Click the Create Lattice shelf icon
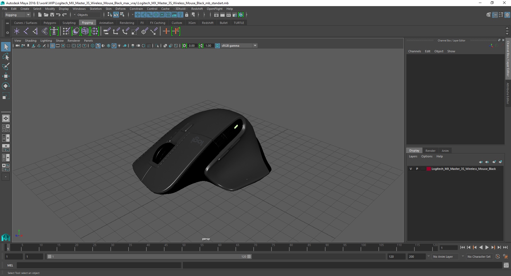 click(85, 31)
